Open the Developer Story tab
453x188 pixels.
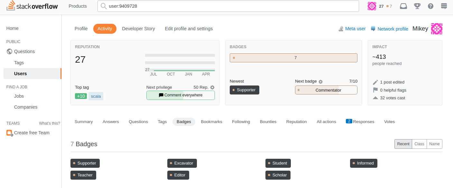pyautogui.click(x=138, y=29)
